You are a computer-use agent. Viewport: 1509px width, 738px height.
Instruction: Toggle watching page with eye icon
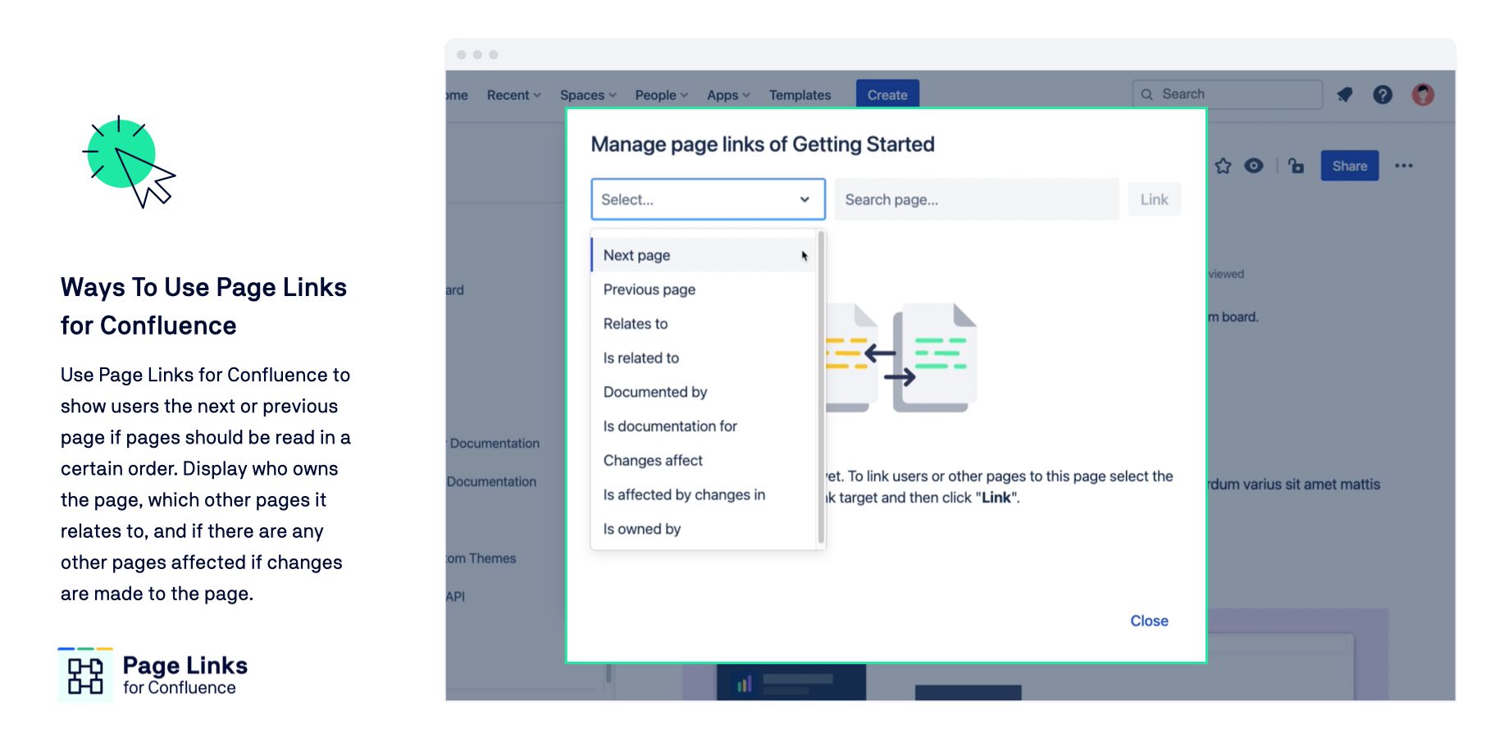pos(1254,166)
